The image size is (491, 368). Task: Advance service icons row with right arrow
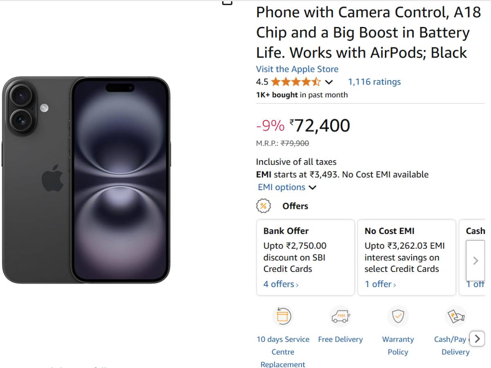coord(477,339)
